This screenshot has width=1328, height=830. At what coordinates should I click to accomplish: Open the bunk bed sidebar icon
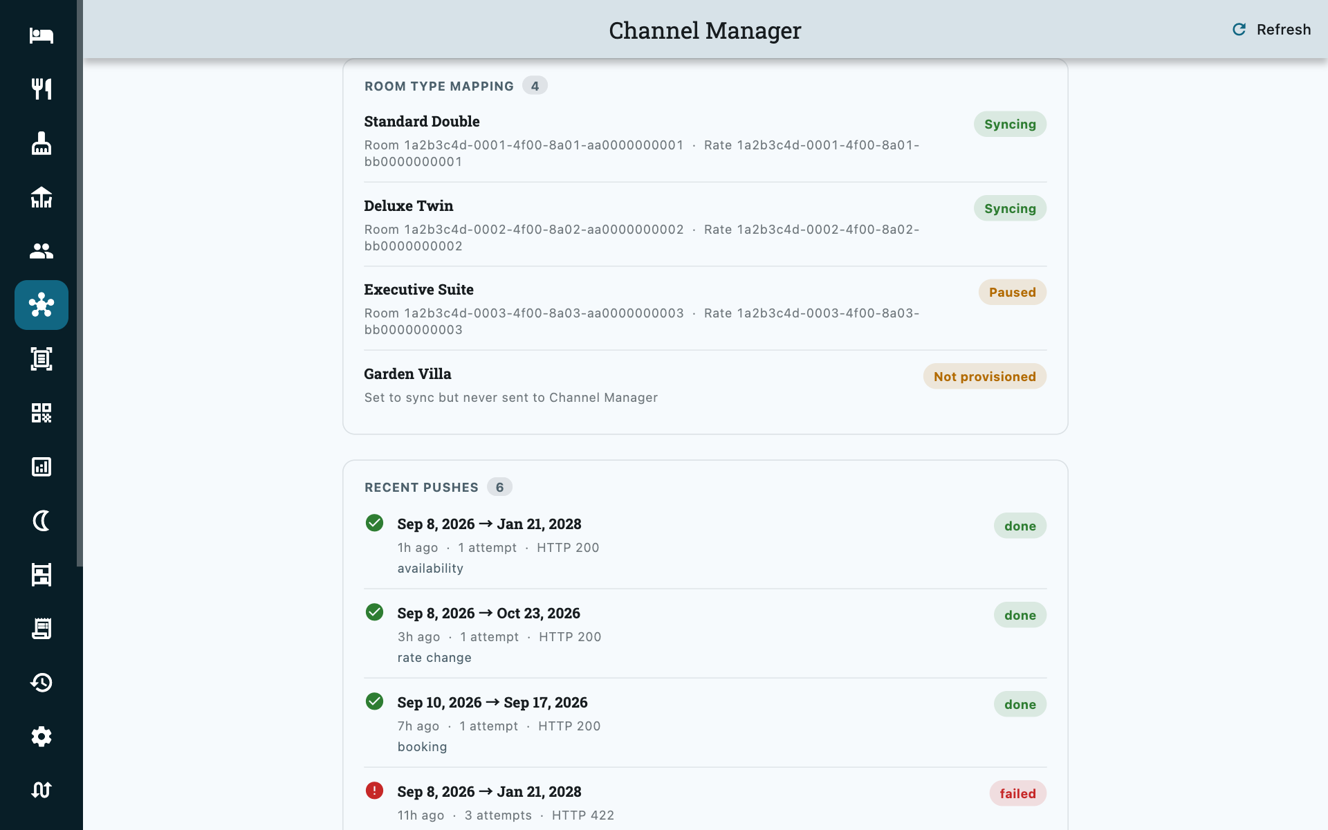click(x=41, y=575)
